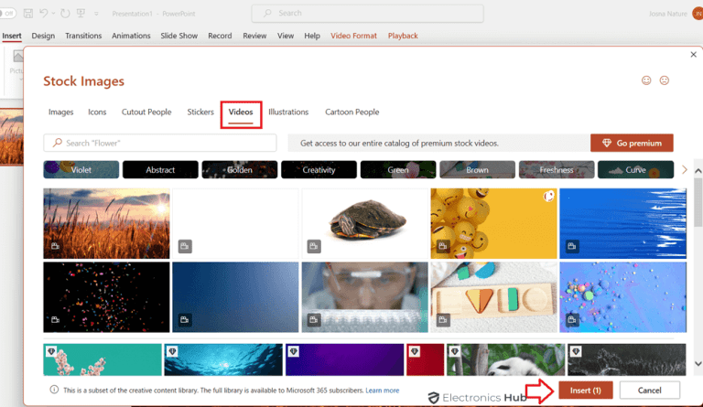Screen dimensions: 703x407
Task: Select the Creativity category chip
Action: pyautogui.click(x=319, y=170)
